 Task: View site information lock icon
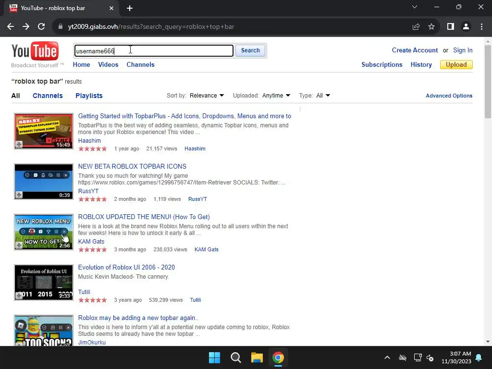(x=61, y=27)
